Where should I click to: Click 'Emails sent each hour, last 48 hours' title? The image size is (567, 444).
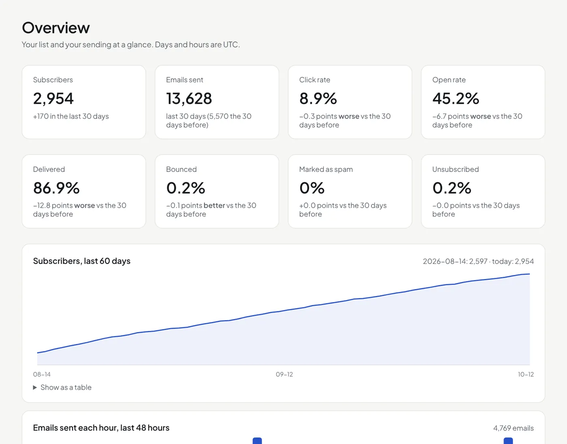[101, 427]
